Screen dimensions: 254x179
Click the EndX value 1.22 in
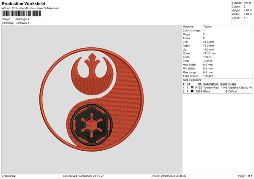[x=207, y=57]
